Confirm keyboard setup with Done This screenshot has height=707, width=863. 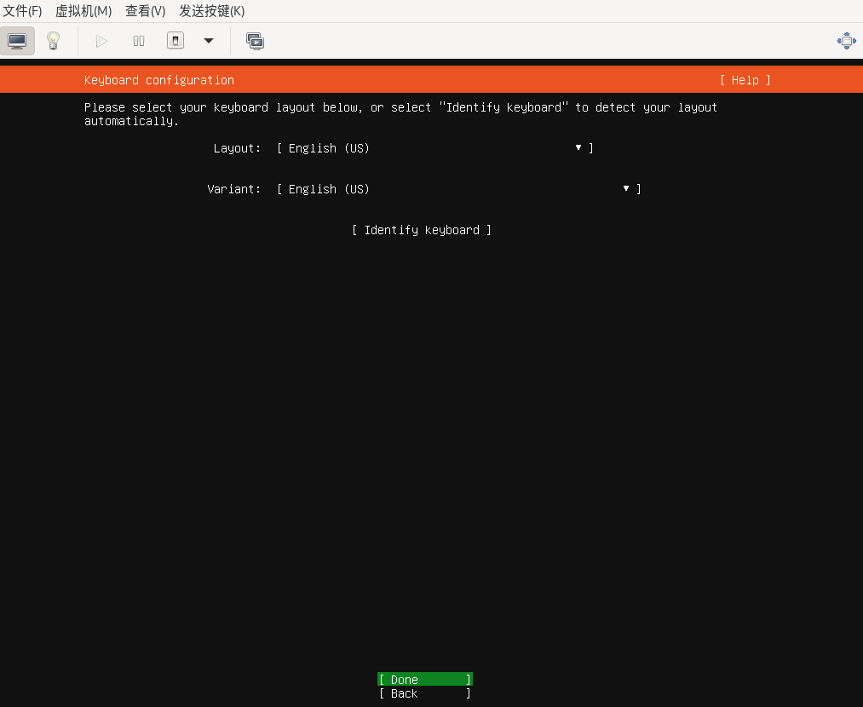pos(424,680)
